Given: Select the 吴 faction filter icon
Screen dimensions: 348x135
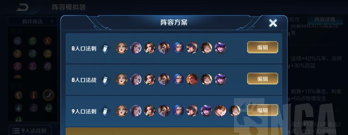Looking at the screenshot, I should (x=47, y=41).
